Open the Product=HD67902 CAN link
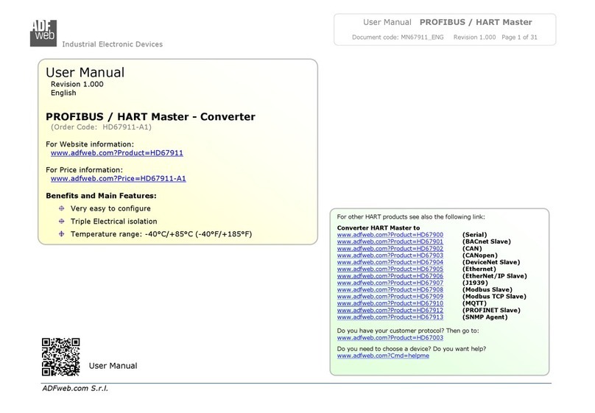 coord(390,248)
